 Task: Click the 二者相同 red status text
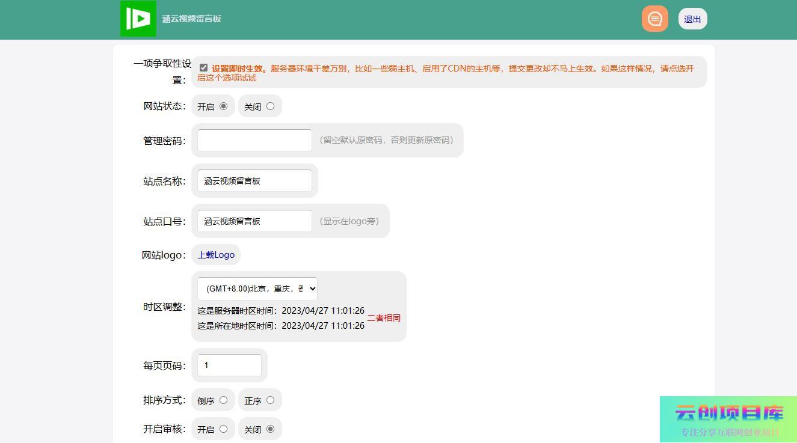[384, 318]
